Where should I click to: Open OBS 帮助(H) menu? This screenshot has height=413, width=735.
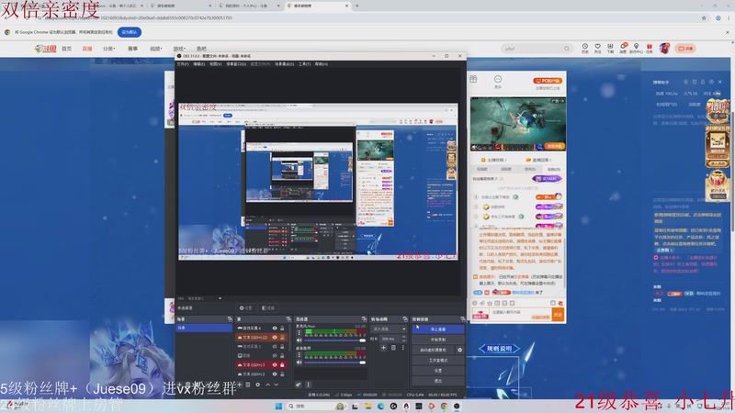click(x=321, y=63)
